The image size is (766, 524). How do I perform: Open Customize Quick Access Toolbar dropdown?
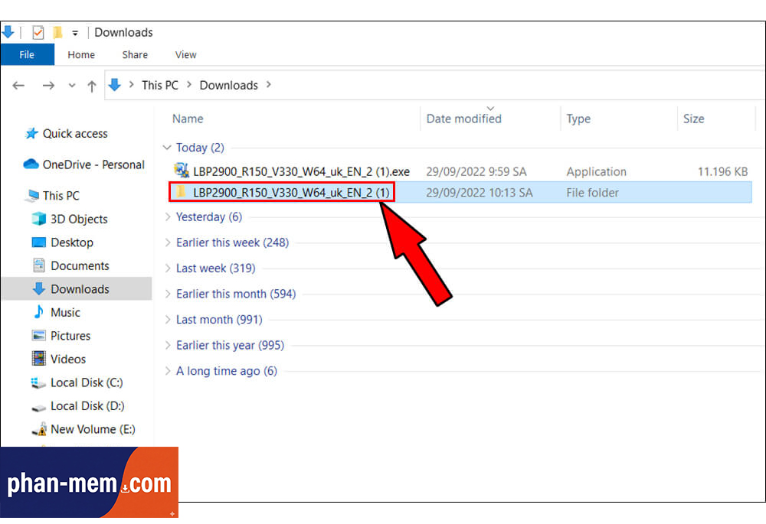(x=75, y=33)
